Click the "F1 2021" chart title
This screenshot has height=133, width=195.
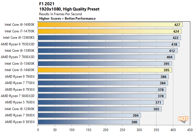coord(47,4)
